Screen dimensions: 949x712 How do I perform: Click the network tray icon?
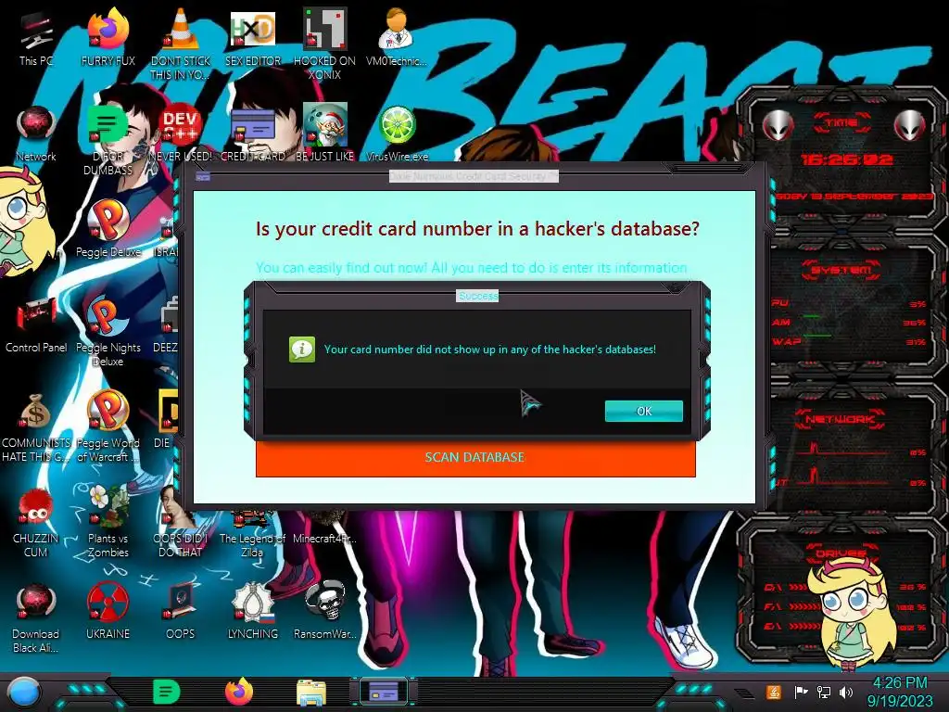824,692
